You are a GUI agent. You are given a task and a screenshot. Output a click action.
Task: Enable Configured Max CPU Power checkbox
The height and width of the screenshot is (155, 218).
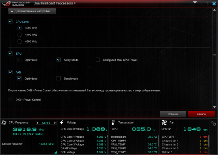[98, 60]
